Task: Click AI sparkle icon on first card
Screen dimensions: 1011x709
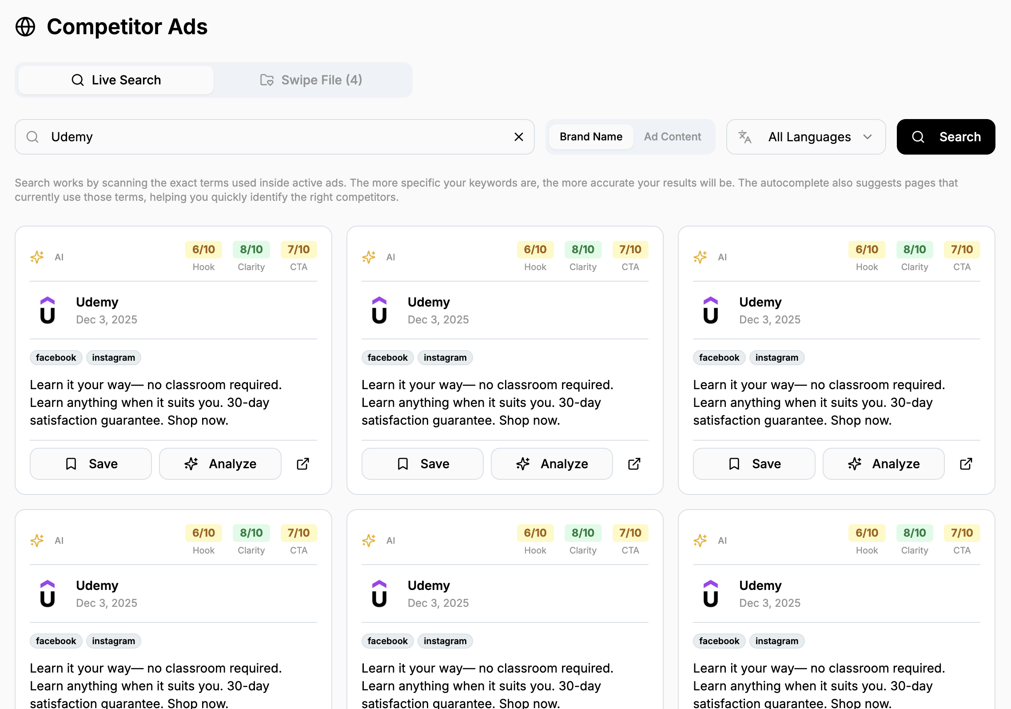Action: coord(37,257)
